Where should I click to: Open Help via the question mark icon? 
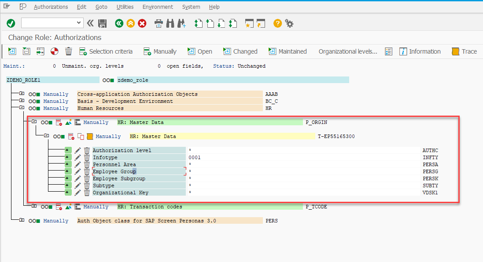point(277,23)
